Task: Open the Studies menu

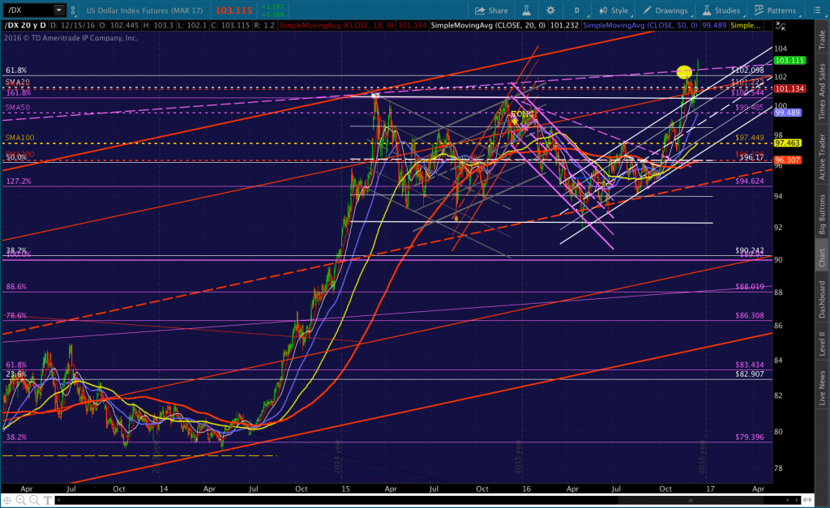Action: tap(721, 10)
